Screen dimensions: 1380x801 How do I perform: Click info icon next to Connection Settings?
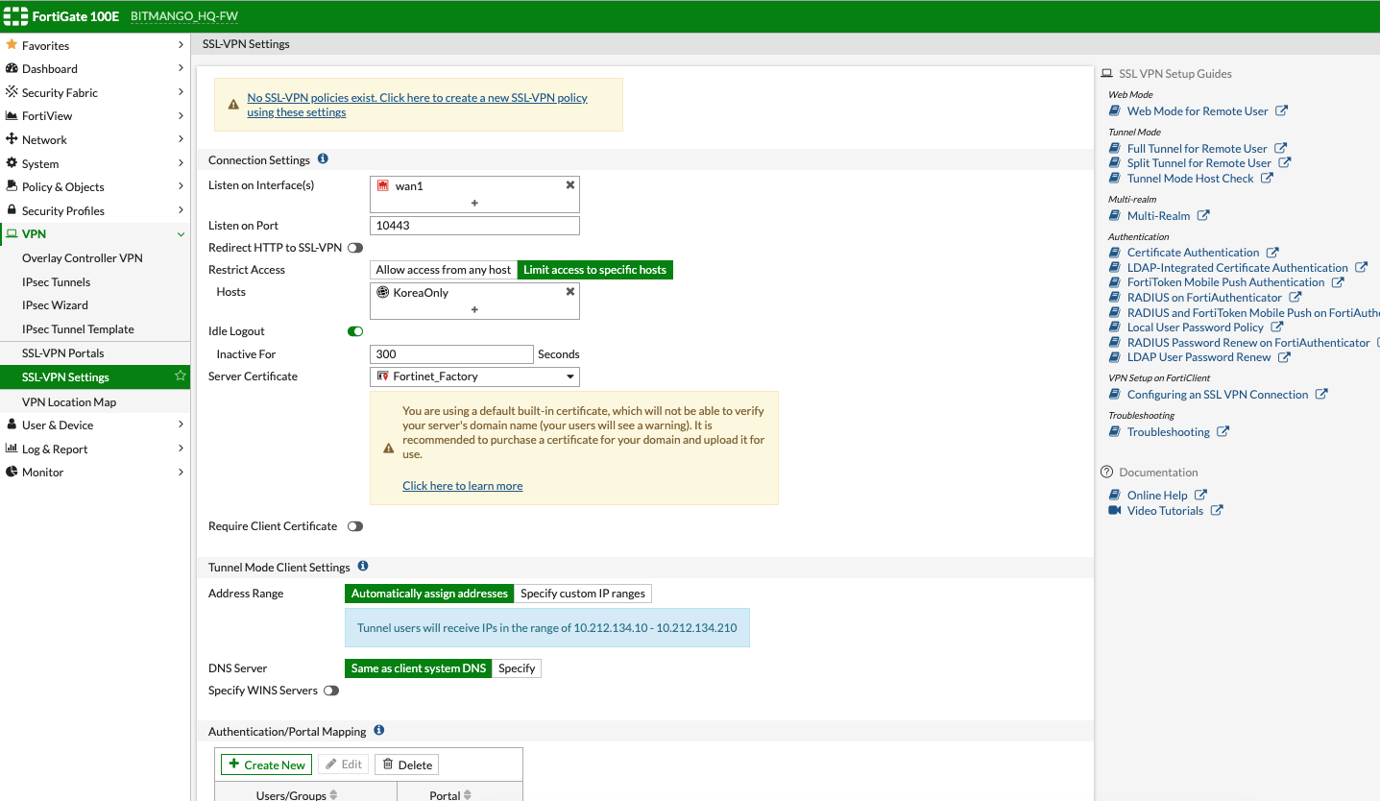[x=323, y=158]
